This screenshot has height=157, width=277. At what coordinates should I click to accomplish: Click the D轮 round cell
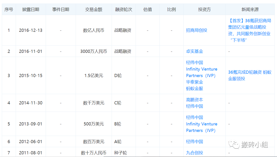pyautogui.click(x=118, y=76)
